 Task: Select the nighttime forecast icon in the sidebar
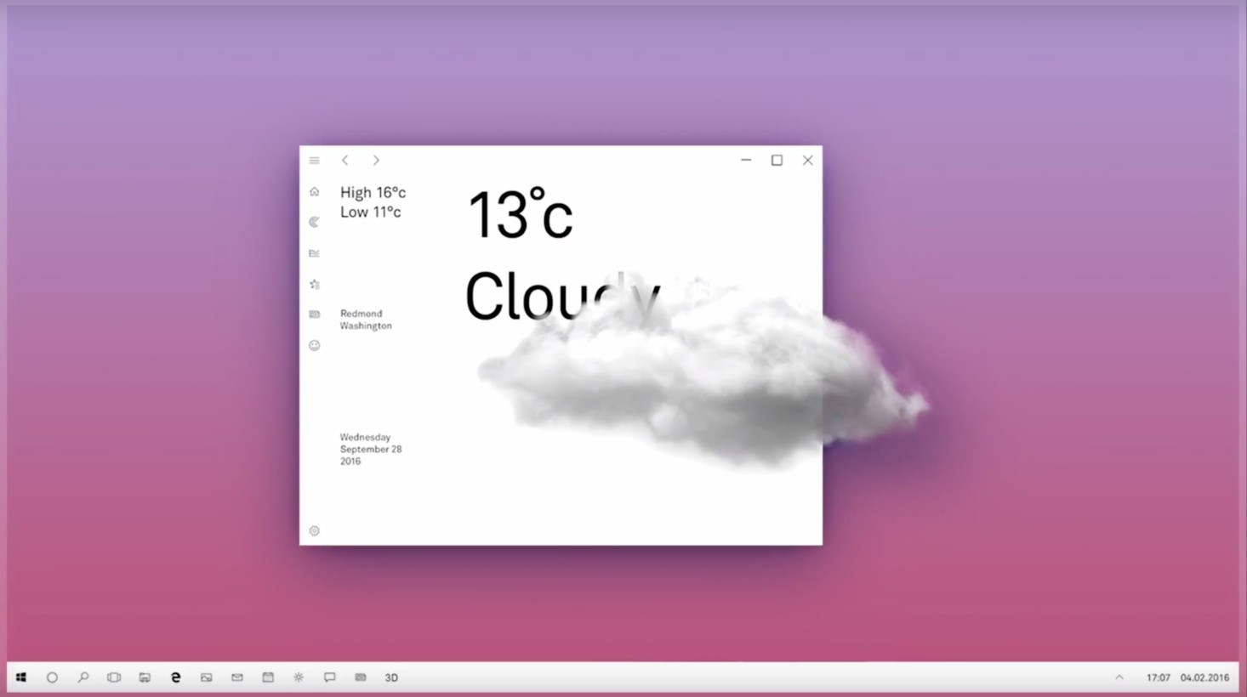point(314,222)
